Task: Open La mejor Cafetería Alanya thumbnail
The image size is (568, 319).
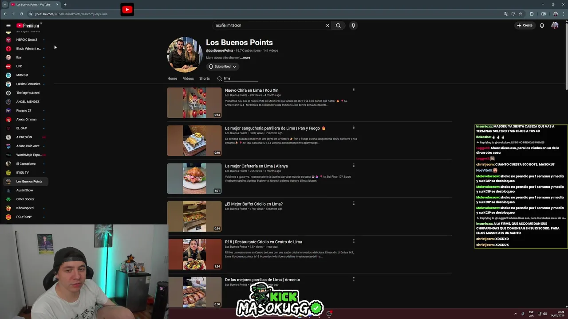Action: [194, 179]
